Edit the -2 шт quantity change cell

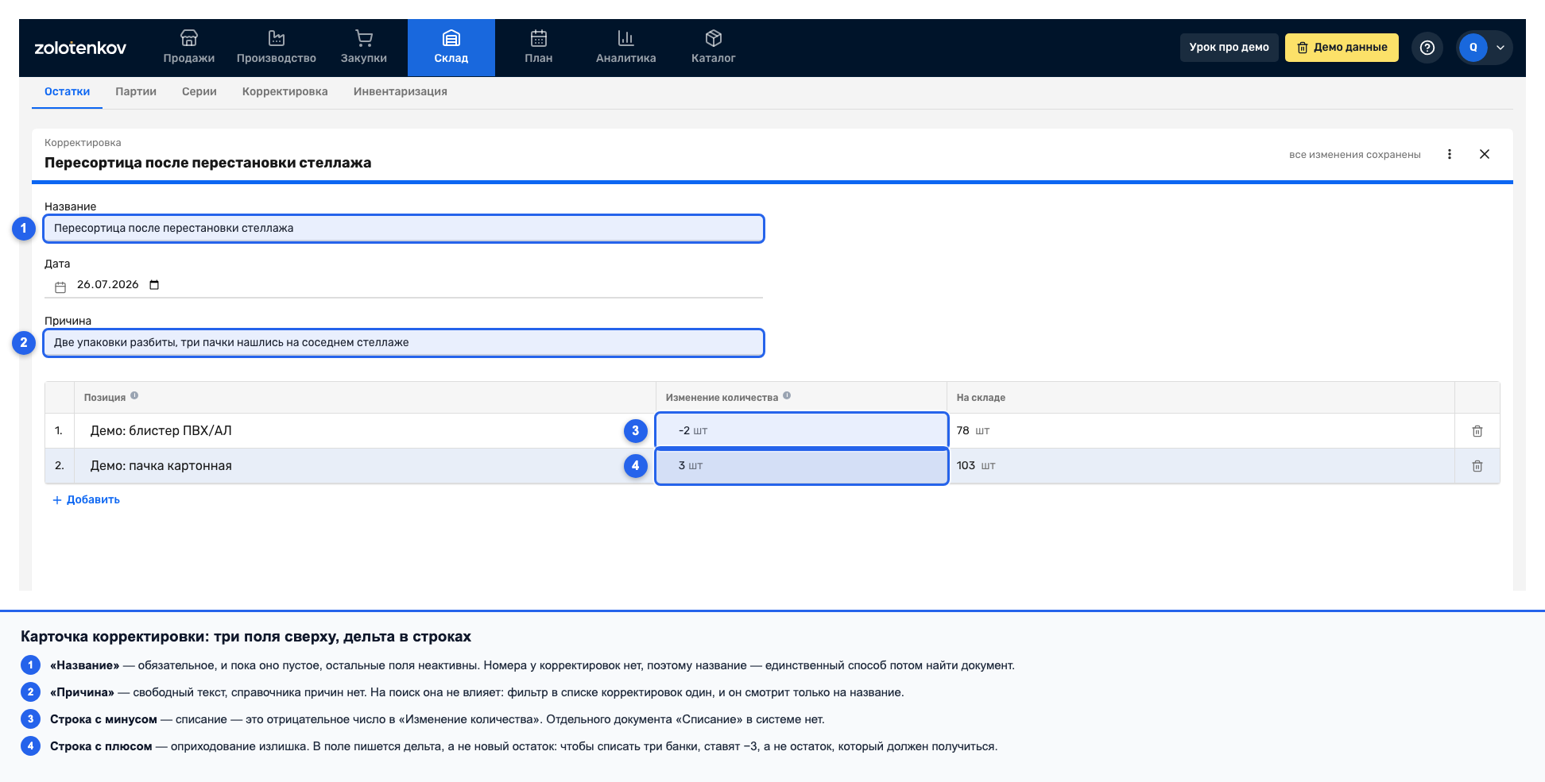(x=801, y=430)
